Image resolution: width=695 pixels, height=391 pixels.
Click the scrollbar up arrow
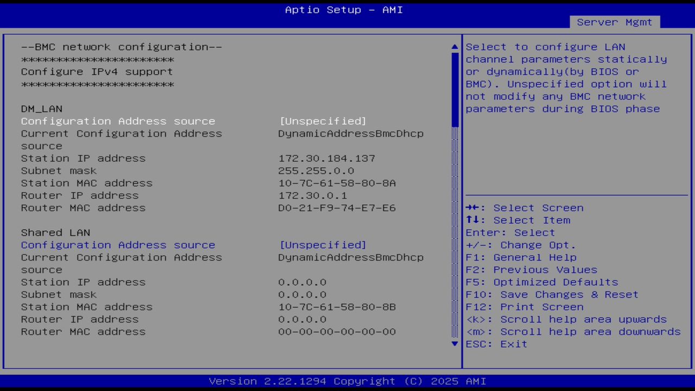point(454,47)
